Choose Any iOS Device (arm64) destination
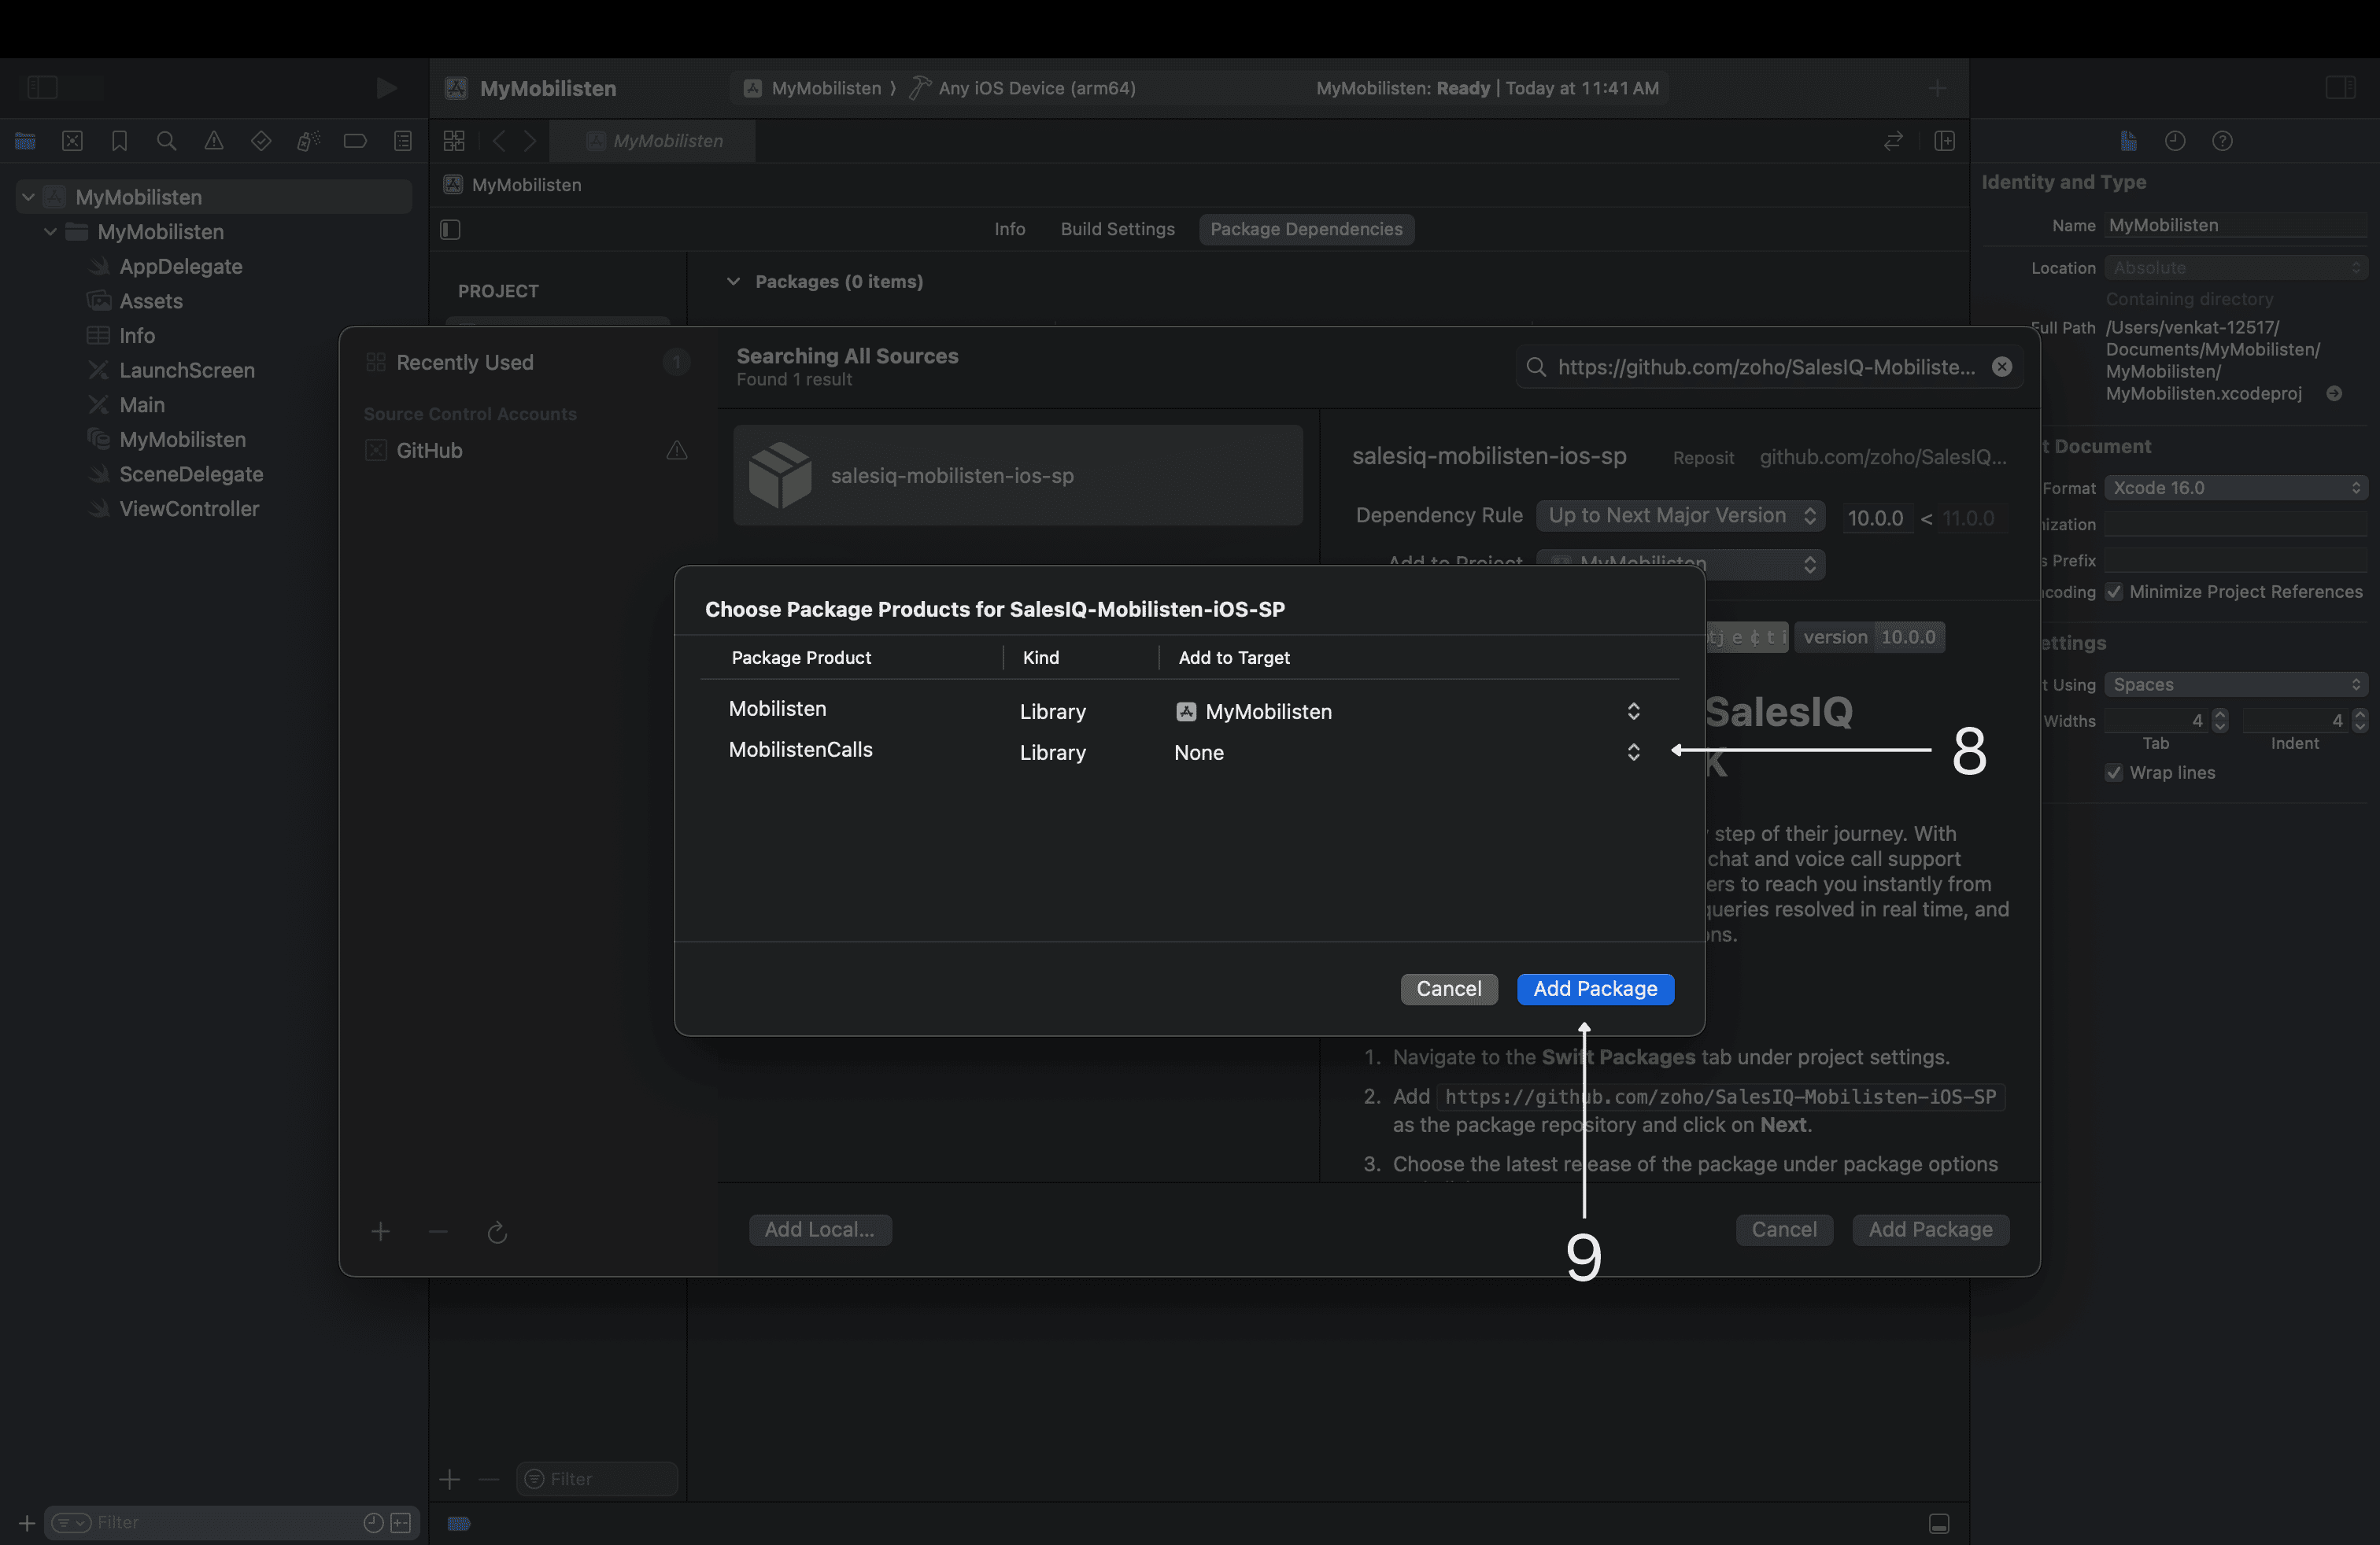The image size is (2380, 1545). pos(1023,88)
